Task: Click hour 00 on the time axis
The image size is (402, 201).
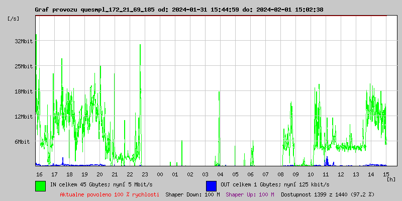Action: coord(160,174)
